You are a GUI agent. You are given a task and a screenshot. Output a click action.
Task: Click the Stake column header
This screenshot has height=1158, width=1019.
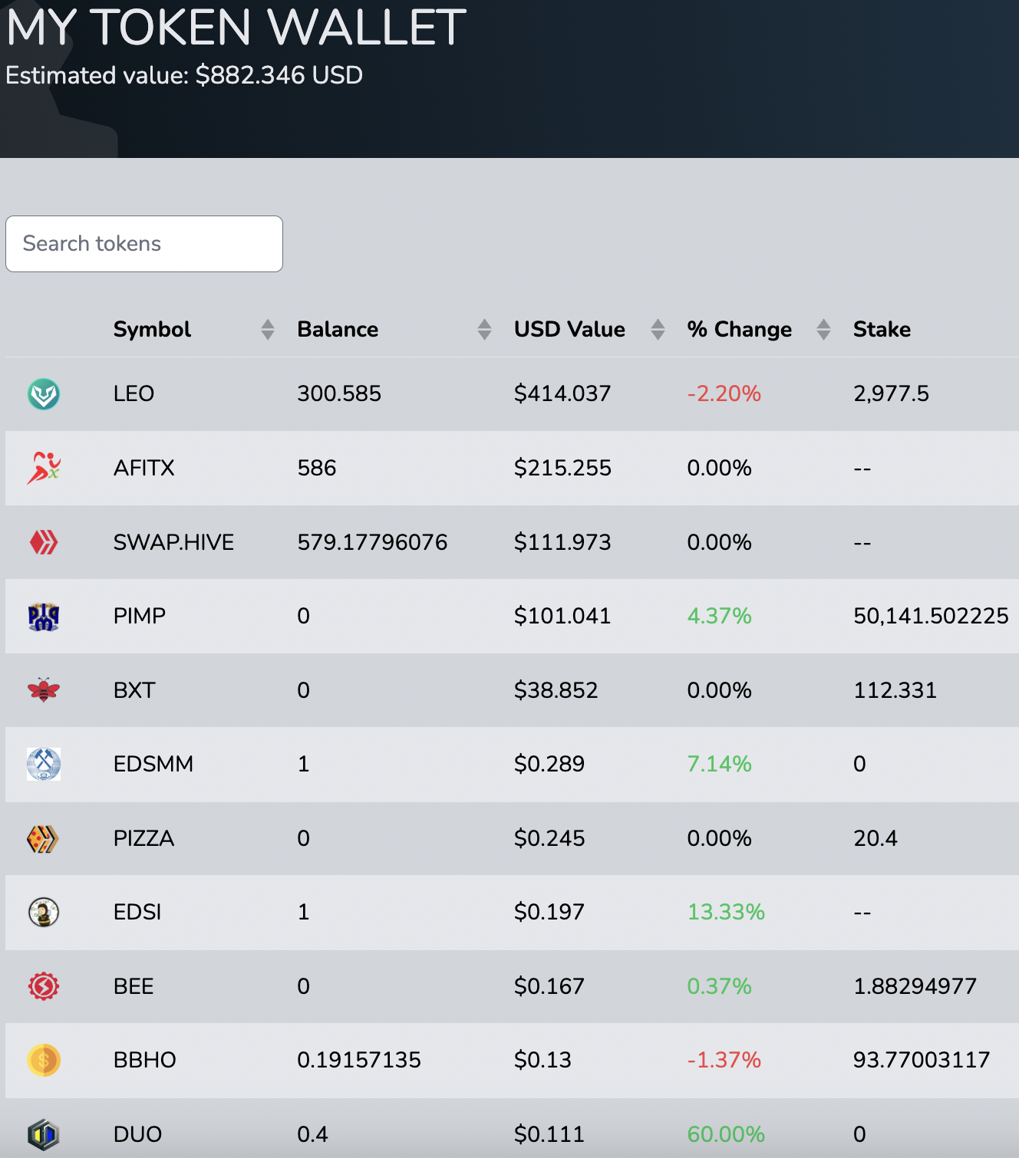tap(882, 330)
